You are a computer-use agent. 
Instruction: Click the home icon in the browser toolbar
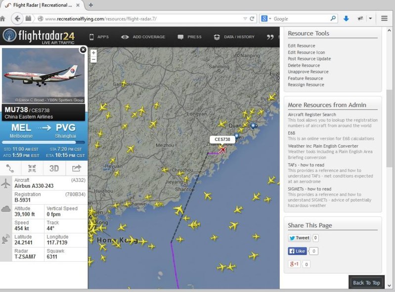pos(2,19)
